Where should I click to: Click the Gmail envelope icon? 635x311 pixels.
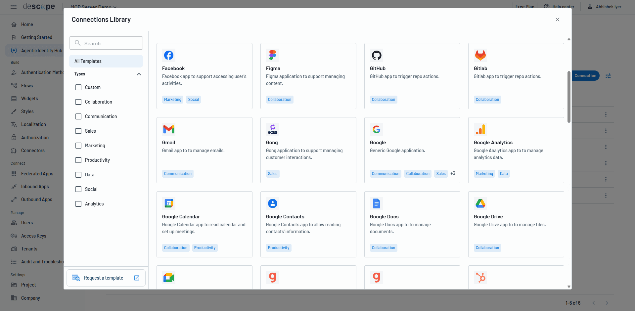click(168, 129)
